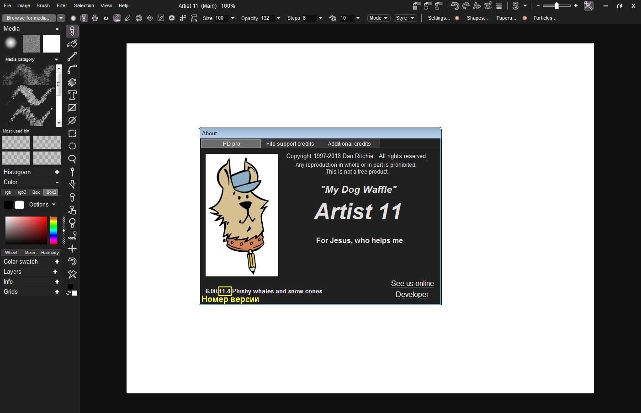The width and height of the screenshot is (641, 413).
Task: Click the eye icon in brush toolbar
Action: (x=106, y=18)
